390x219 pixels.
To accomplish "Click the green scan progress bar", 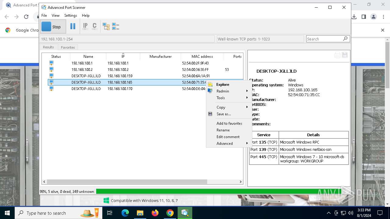I will (x=222, y=191).
